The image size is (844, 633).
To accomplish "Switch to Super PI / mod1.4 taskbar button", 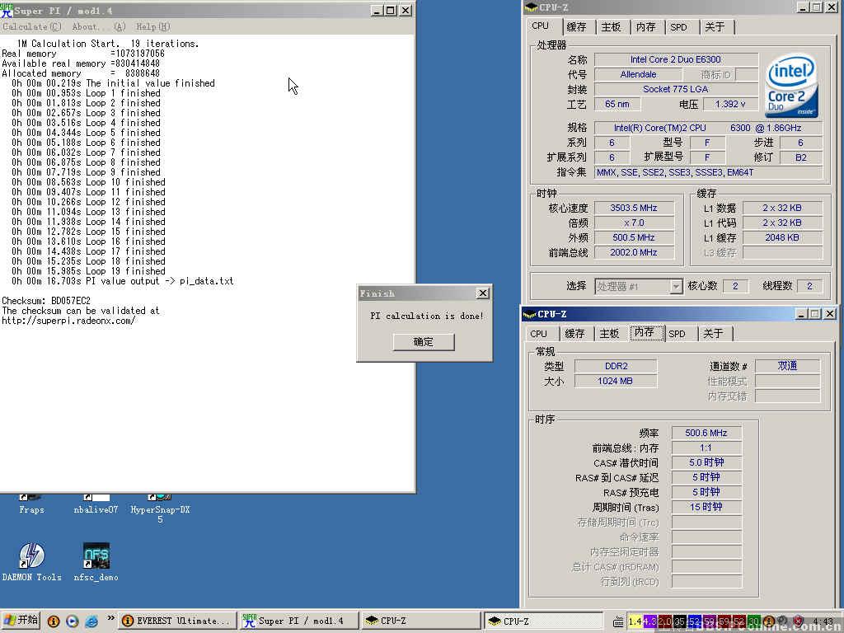I will point(299,621).
